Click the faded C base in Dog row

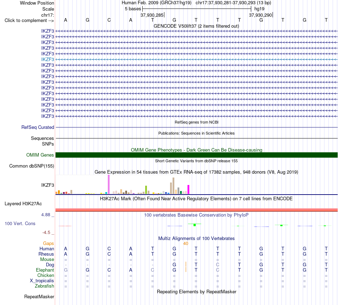coord(217,265)
